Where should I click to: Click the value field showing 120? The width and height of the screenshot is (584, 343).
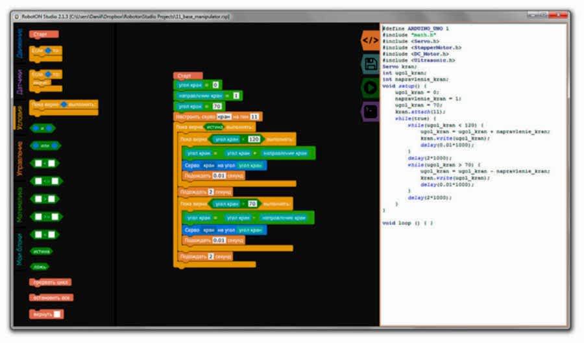point(254,139)
